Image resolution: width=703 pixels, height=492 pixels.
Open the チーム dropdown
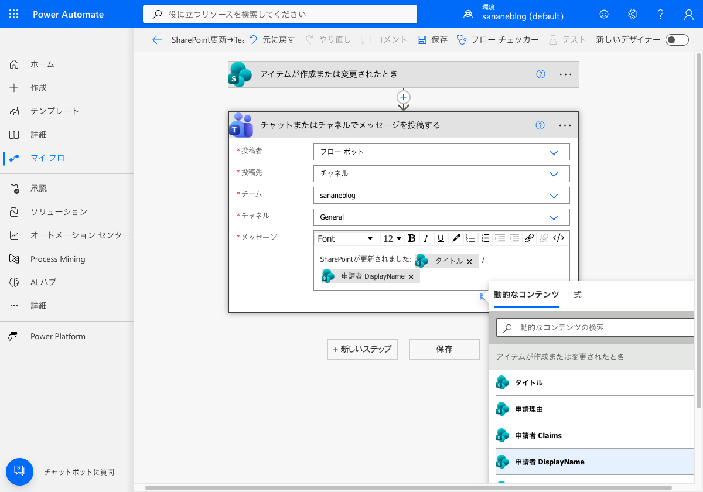[442, 195]
